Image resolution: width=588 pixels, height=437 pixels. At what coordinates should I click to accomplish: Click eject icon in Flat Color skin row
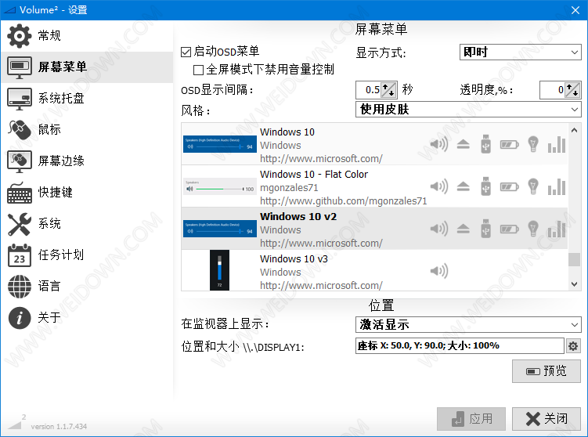coord(464,186)
